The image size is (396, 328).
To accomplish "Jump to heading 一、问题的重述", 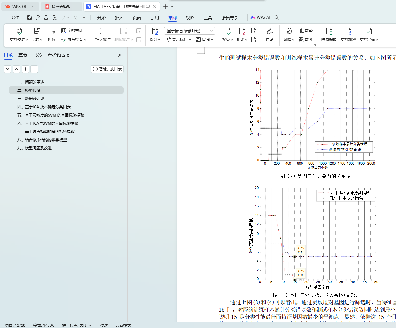I will [x=31, y=82].
